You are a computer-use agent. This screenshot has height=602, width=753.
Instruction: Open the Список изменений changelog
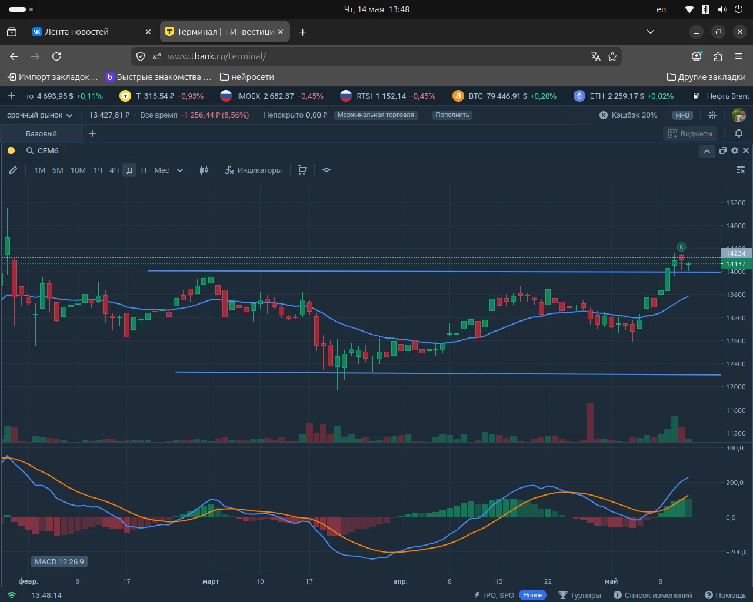coord(653,595)
